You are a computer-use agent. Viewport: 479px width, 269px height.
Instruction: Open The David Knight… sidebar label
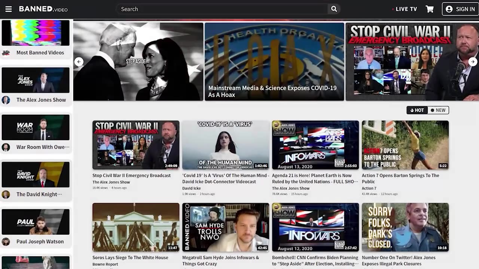39,194
